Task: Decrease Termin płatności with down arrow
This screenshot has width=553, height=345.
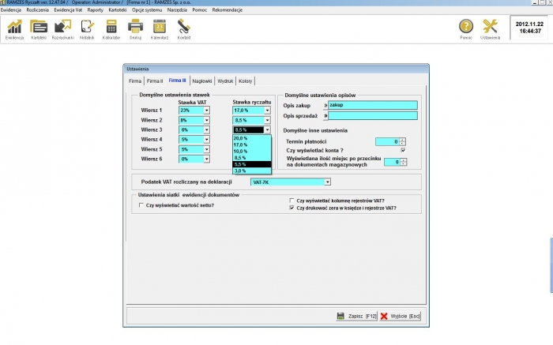Action: tap(402, 144)
